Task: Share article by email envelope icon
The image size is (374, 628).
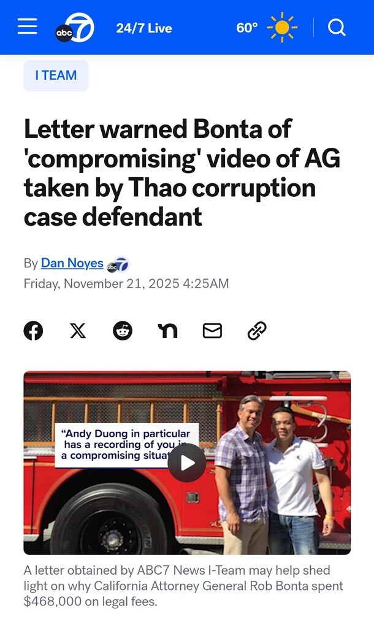Action: 212,331
